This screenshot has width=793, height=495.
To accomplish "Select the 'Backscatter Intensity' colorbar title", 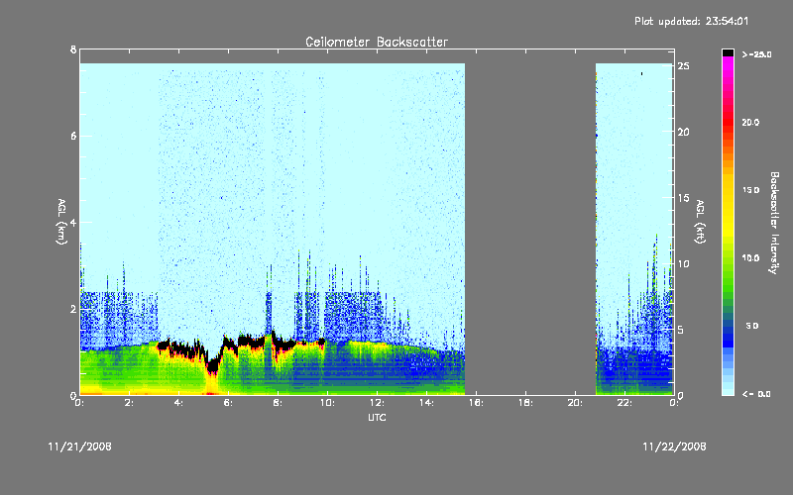I will click(774, 223).
